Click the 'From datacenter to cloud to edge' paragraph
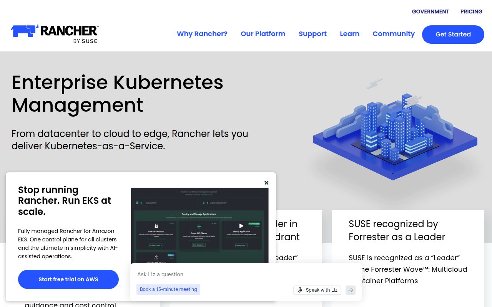 tap(130, 140)
